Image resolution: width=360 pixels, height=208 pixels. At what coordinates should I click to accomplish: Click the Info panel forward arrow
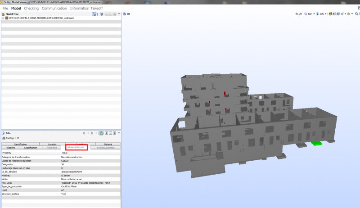pos(92,133)
